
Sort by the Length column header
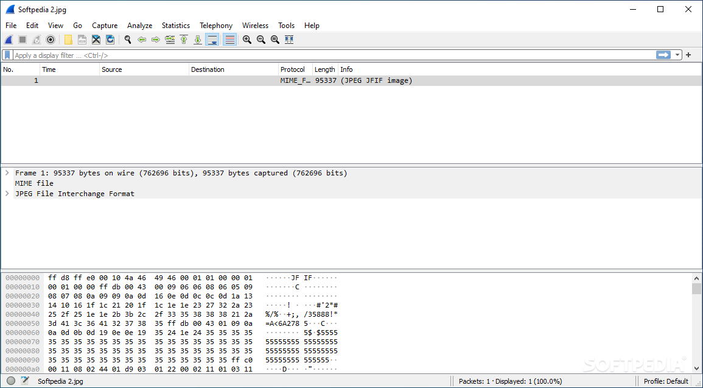pos(325,69)
